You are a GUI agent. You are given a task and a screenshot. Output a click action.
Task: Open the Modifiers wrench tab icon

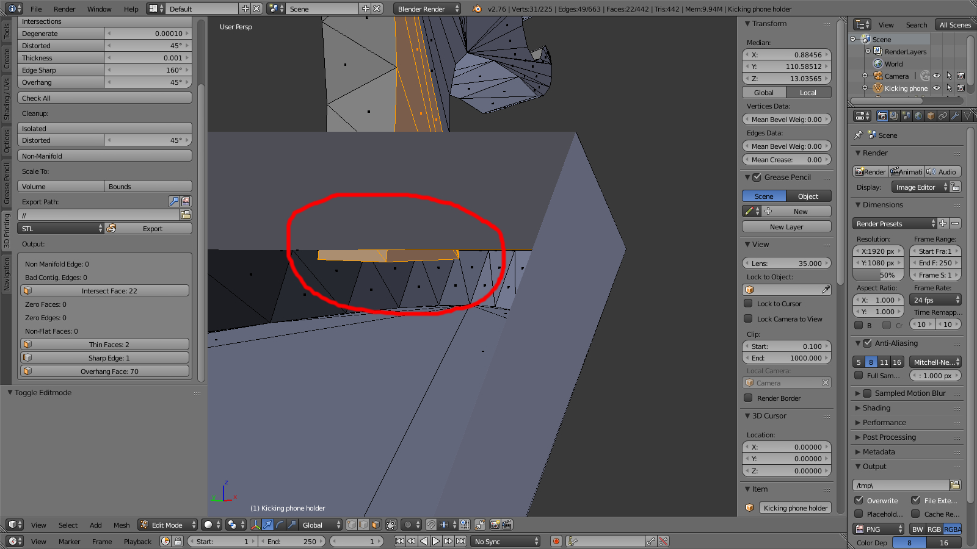tap(955, 116)
